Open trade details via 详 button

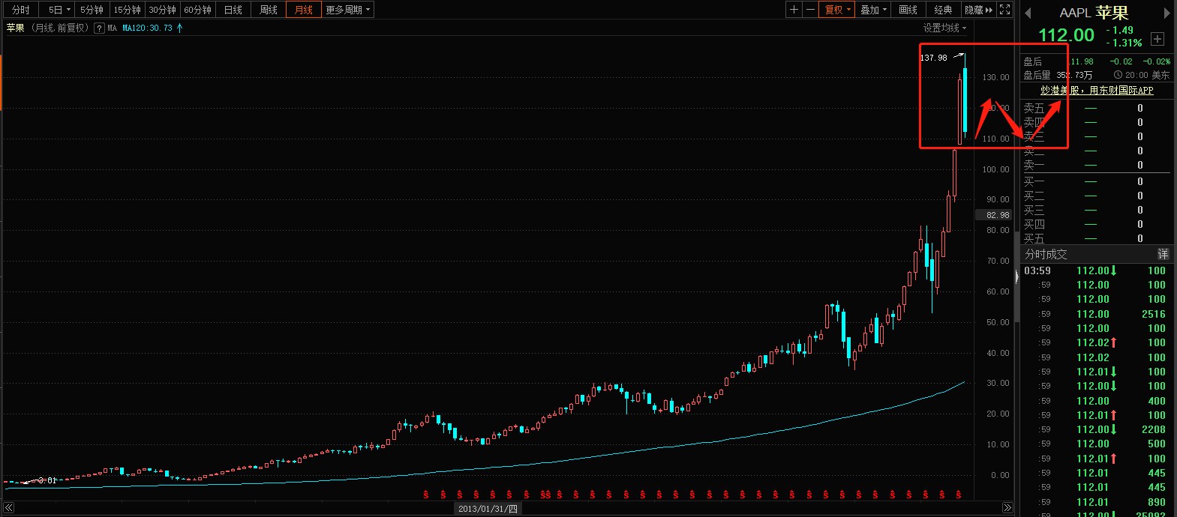click(1163, 254)
